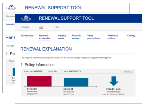
Task: Click the blue Renewal term bar
Action: tap(76, 82)
